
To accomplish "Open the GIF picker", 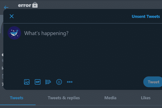I will [38, 82].
